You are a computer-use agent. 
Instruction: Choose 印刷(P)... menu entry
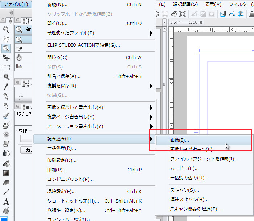tap(94, 170)
